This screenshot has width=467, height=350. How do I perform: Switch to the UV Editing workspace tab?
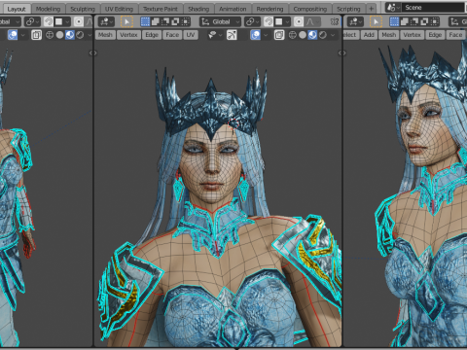click(x=119, y=9)
